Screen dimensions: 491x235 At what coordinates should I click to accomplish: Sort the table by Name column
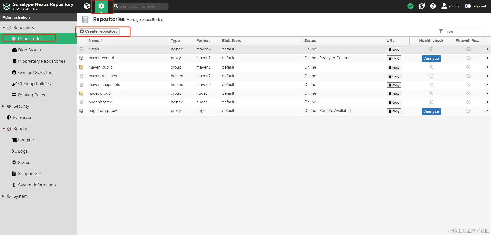point(127,41)
